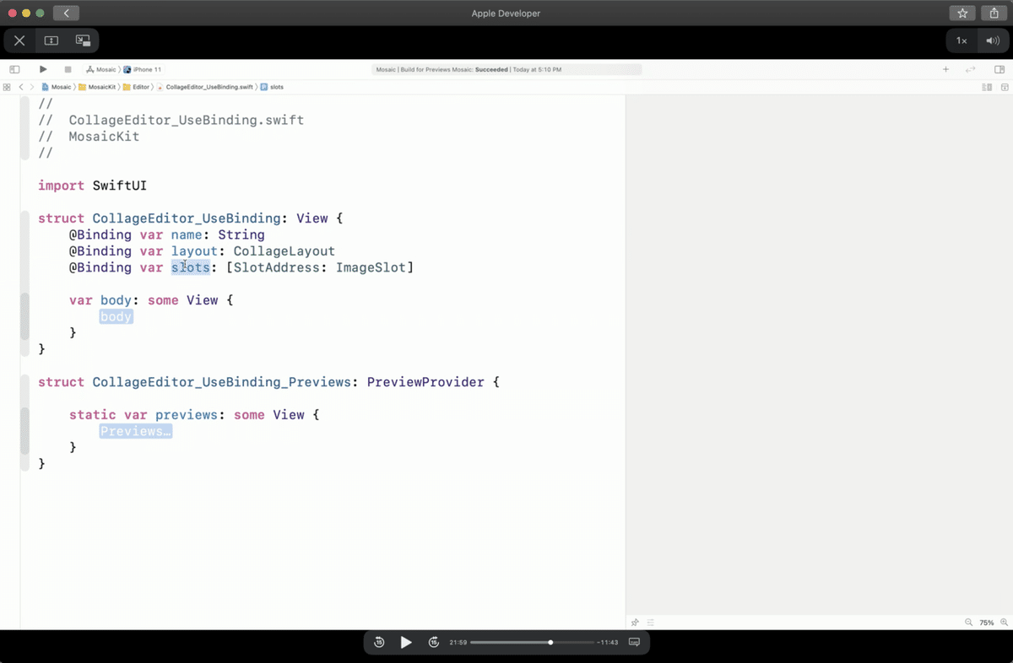Zoom out the preview canvas

click(968, 623)
